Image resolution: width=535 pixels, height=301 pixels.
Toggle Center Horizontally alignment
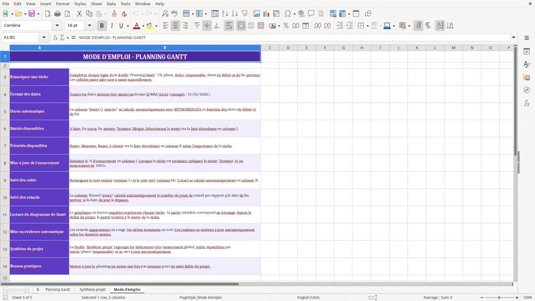tap(175, 26)
